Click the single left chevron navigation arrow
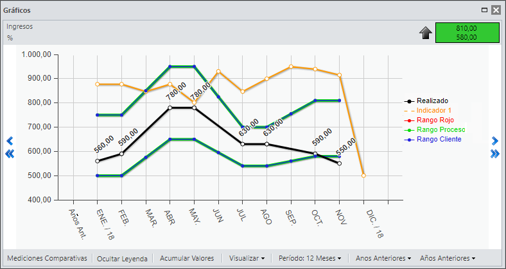Image resolution: width=506 pixels, height=269 pixels. (x=10, y=141)
